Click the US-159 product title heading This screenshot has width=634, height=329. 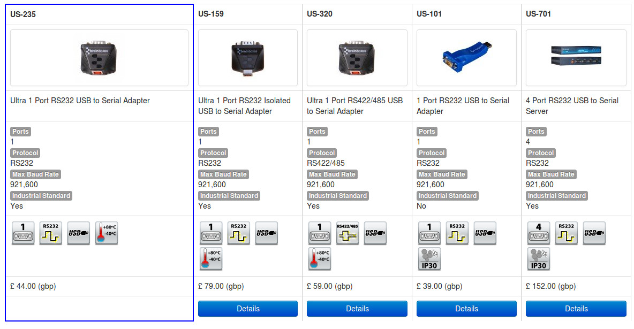(x=211, y=14)
